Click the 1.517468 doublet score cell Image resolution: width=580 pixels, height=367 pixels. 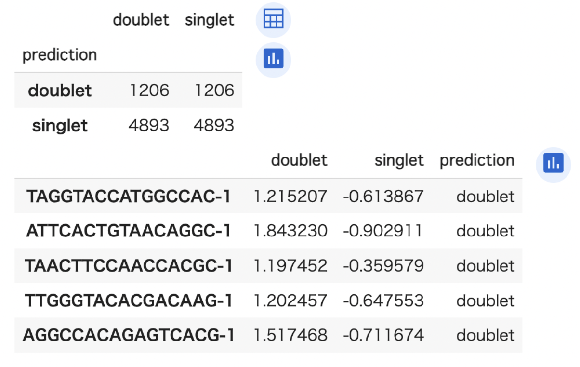click(290, 335)
